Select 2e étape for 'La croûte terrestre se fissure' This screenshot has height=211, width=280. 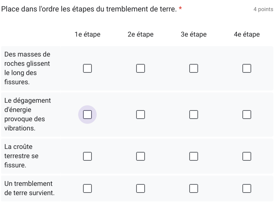pyautogui.click(x=141, y=156)
